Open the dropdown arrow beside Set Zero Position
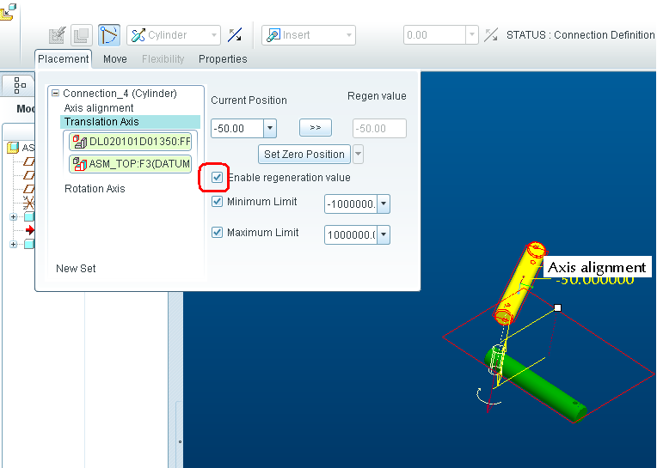Viewport: 657px width, 468px height. pyautogui.click(x=358, y=154)
